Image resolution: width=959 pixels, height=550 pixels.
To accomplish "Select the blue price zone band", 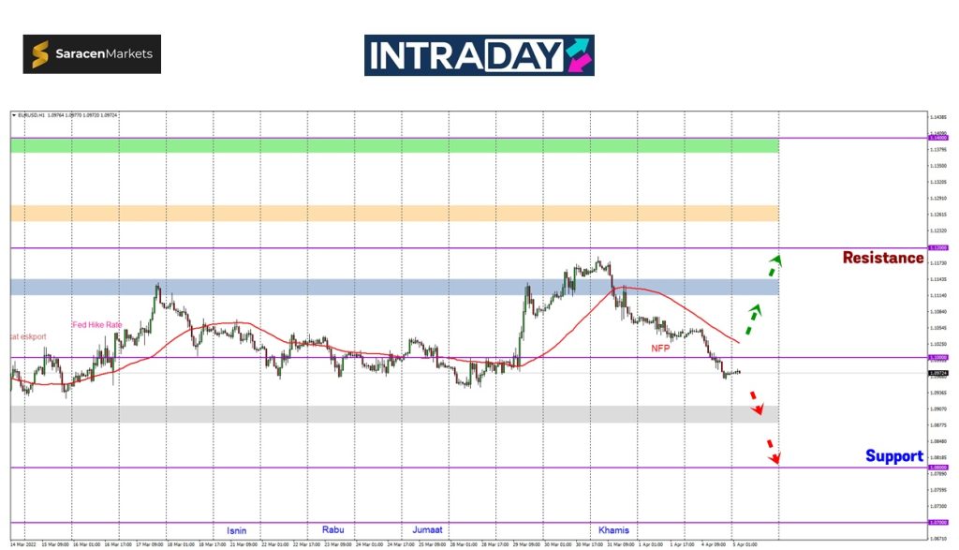I will tap(393, 287).
